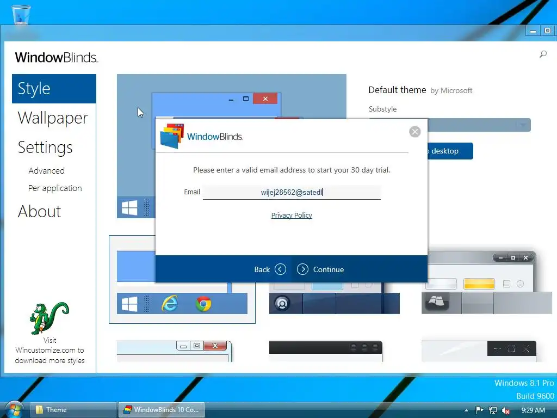Click WindowBlinds 10 taskbar button
Viewport: 557px width, 418px height.
tap(161, 410)
